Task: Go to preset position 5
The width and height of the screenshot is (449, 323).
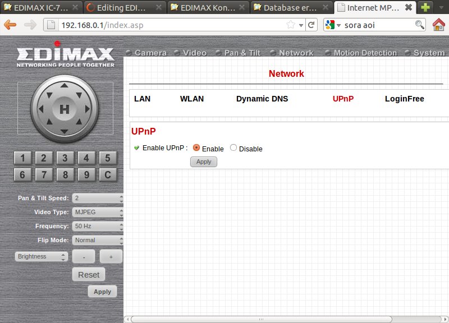Action: [108, 158]
